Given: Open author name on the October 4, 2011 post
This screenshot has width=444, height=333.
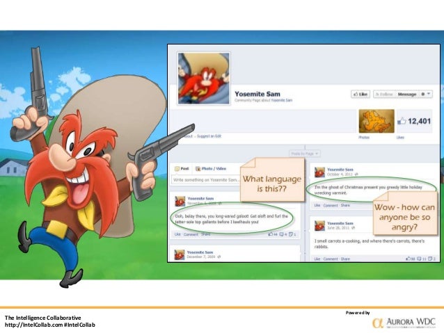Looking at the screenshot, I should click(340, 170).
